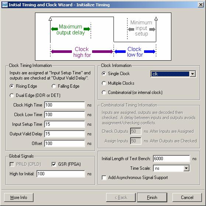206x206 pixels.
Task: Click the Check Outputs field
Action: (x=136, y=131)
